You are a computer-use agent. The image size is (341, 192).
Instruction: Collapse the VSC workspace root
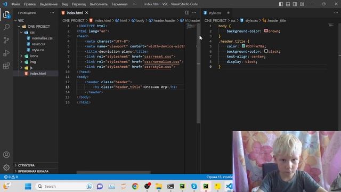coord(15,20)
